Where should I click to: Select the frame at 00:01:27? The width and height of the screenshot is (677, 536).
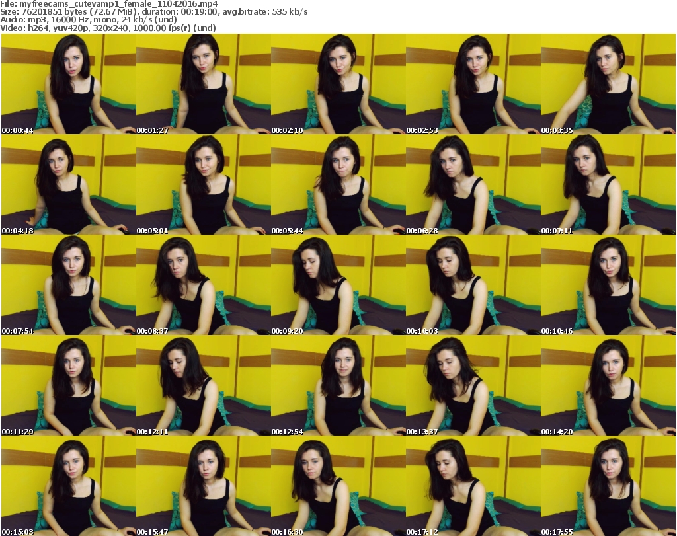click(203, 85)
